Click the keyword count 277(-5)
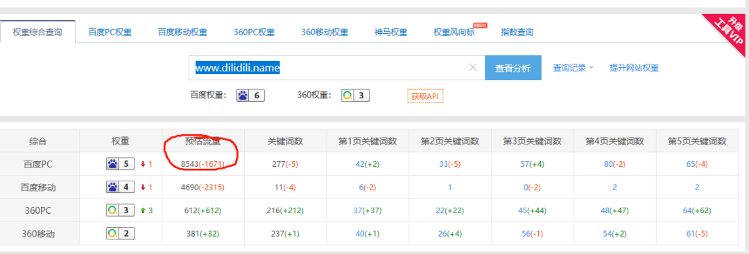This screenshot has width=749, height=254. (285, 165)
